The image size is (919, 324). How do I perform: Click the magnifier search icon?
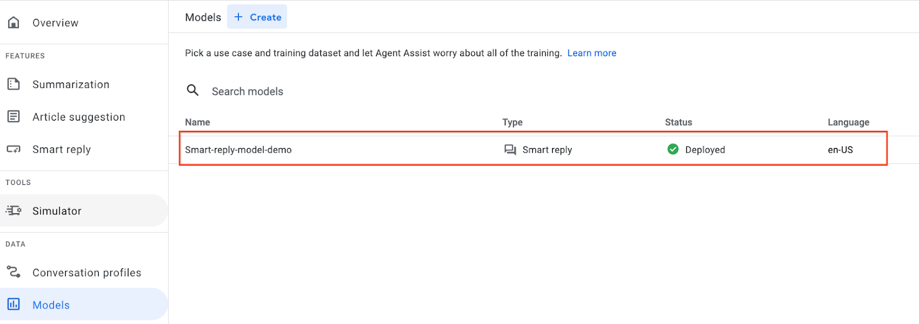click(193, 90)
